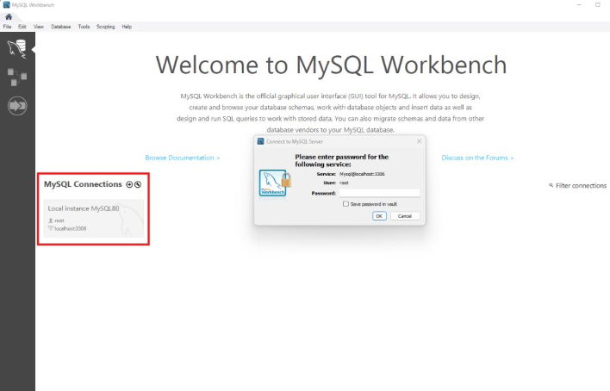Open the Tools menu
The image size is (610, 391).
pyautogui.click(x=84, y=27)
